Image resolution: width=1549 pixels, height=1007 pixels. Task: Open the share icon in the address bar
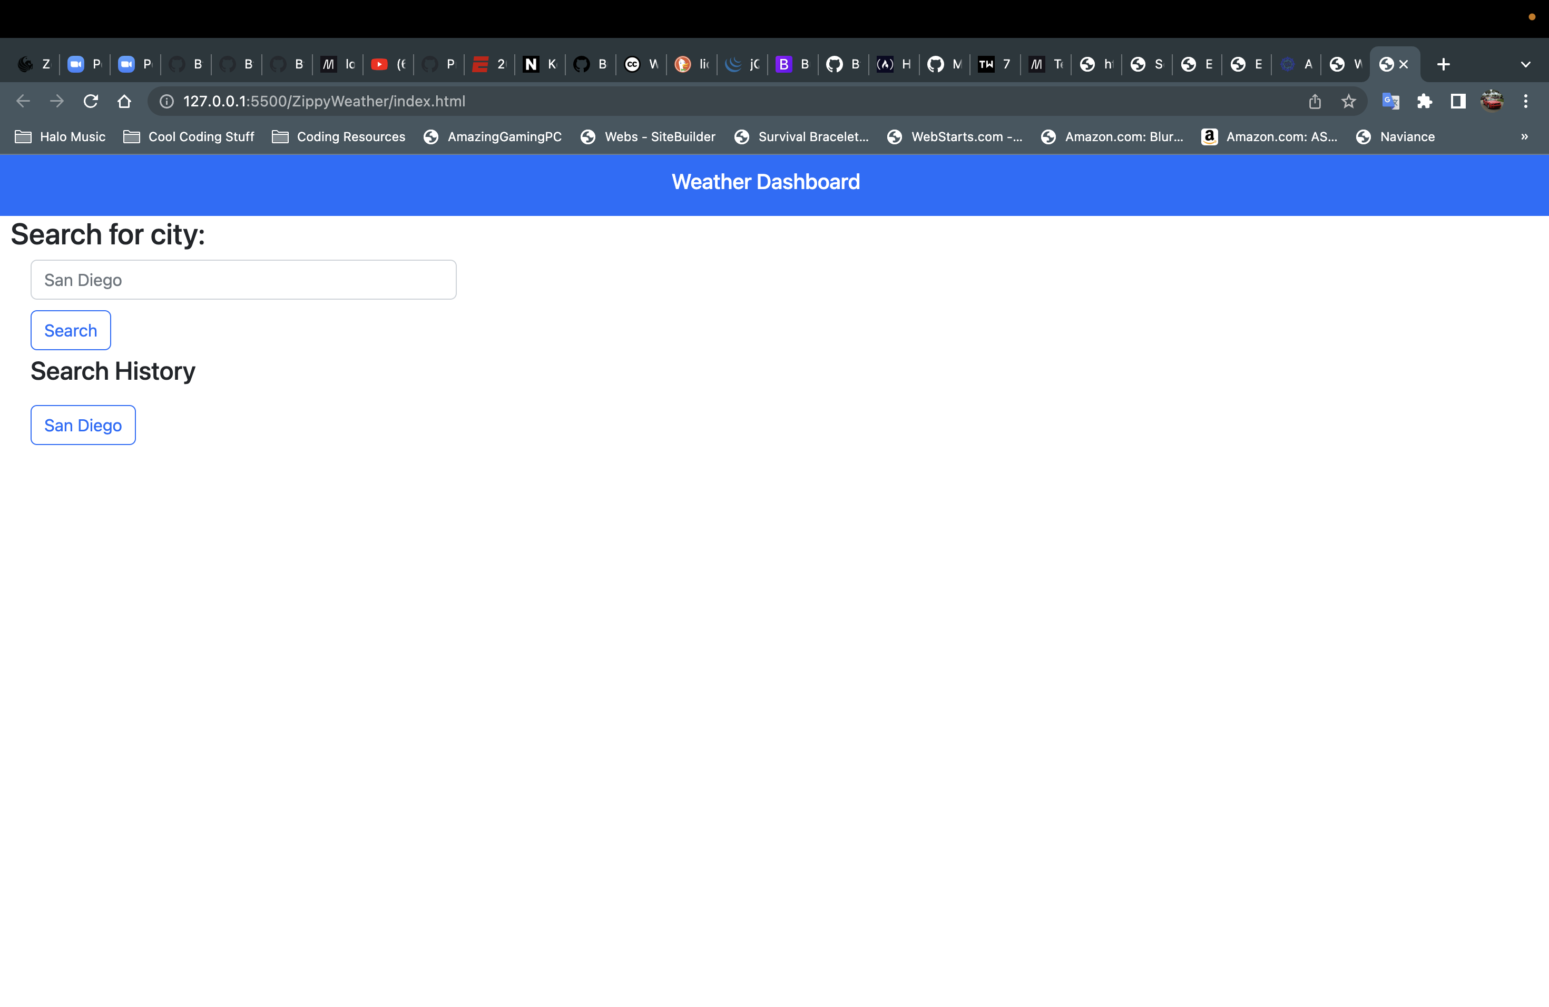click(1315, 101)
